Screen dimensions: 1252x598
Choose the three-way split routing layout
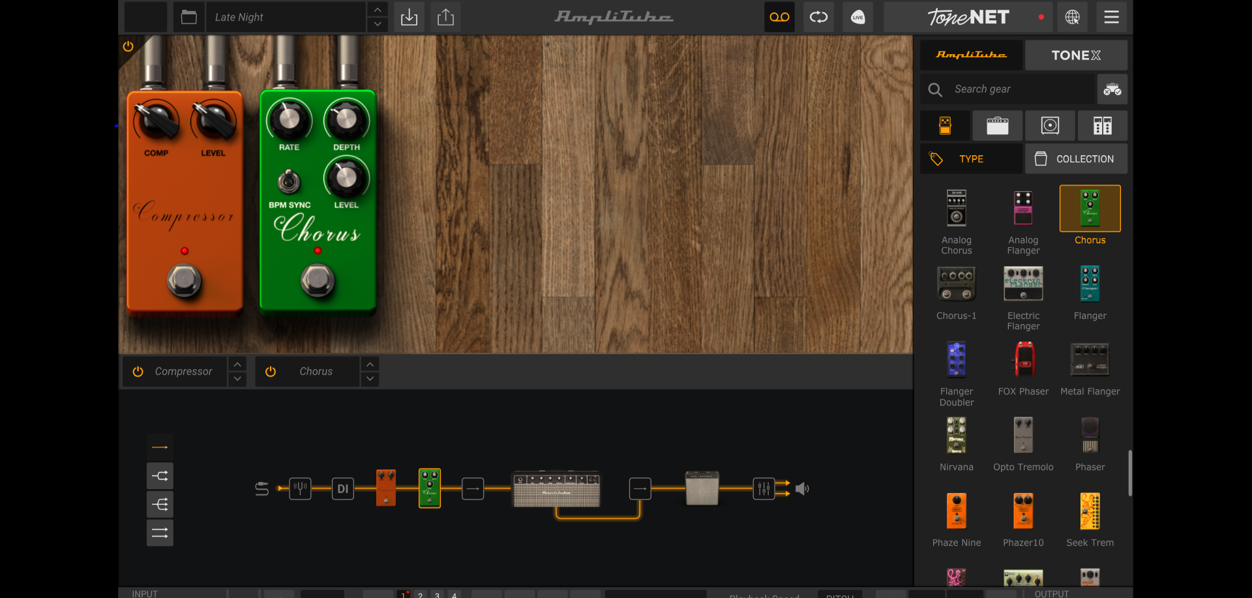(x=160, y=504)
